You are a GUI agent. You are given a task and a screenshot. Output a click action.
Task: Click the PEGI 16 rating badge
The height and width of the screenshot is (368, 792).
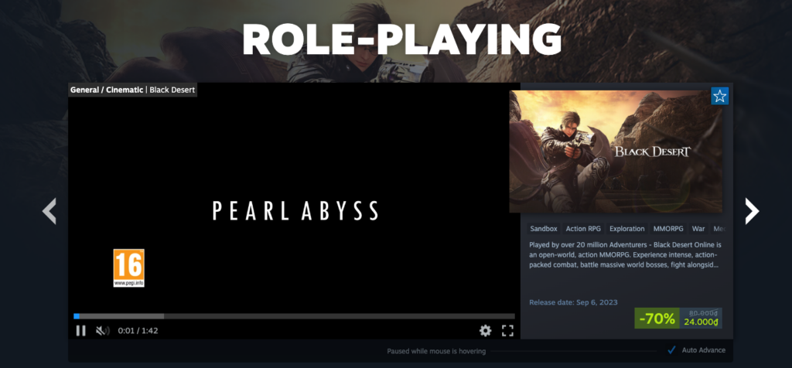(x=129, y=268)
